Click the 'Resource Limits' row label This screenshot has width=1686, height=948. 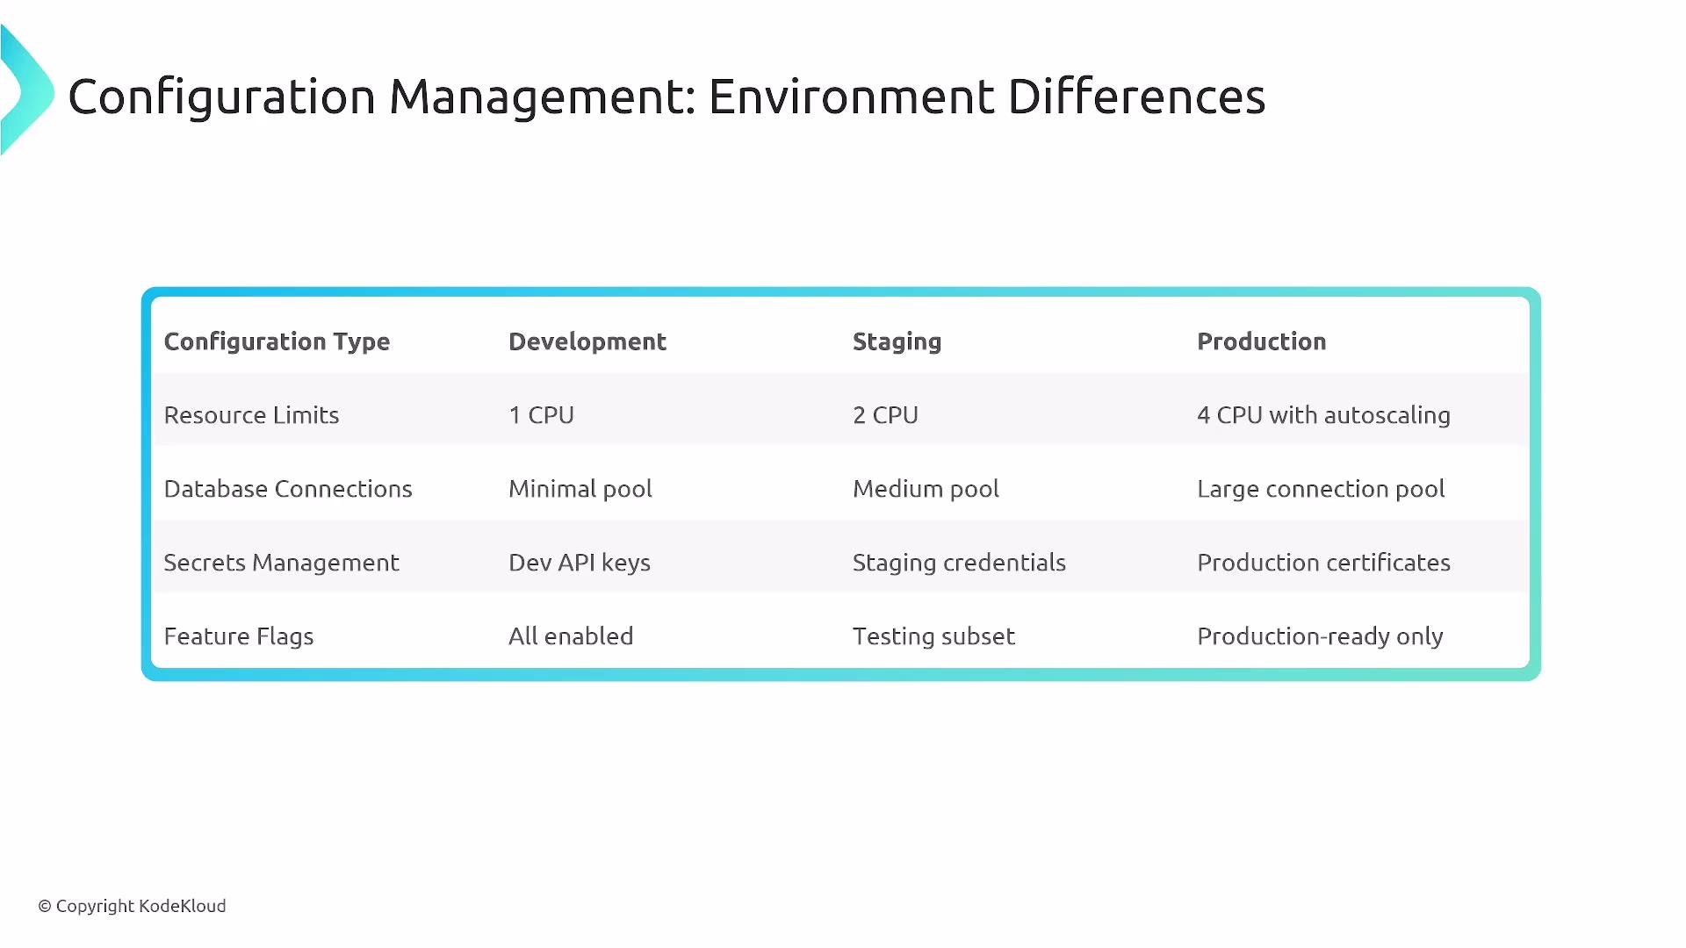pos(251,415)
